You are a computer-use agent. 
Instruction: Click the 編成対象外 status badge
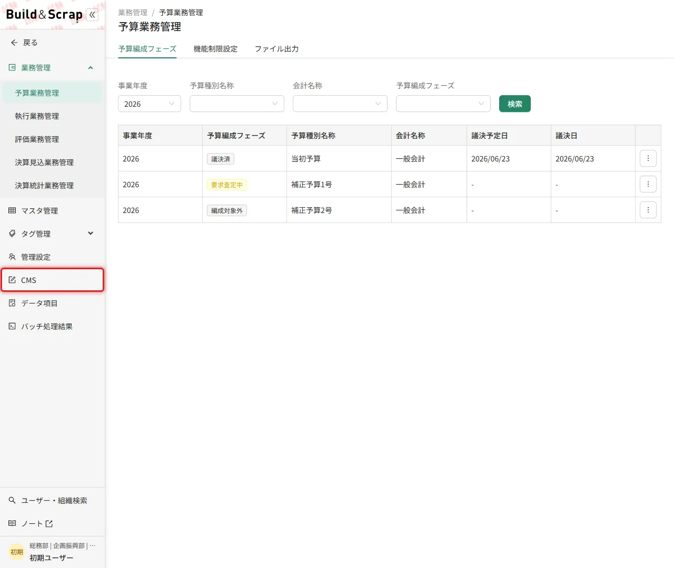point(227,210)
